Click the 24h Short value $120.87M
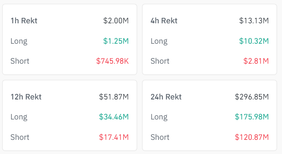282x154 pixels. click(x=252, y=137)
